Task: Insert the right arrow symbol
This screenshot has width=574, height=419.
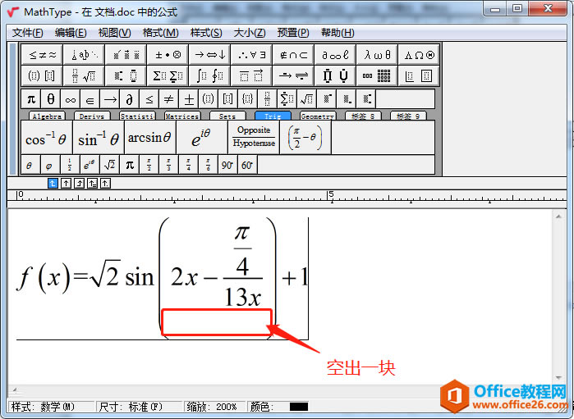Action: tap(110, 98)
